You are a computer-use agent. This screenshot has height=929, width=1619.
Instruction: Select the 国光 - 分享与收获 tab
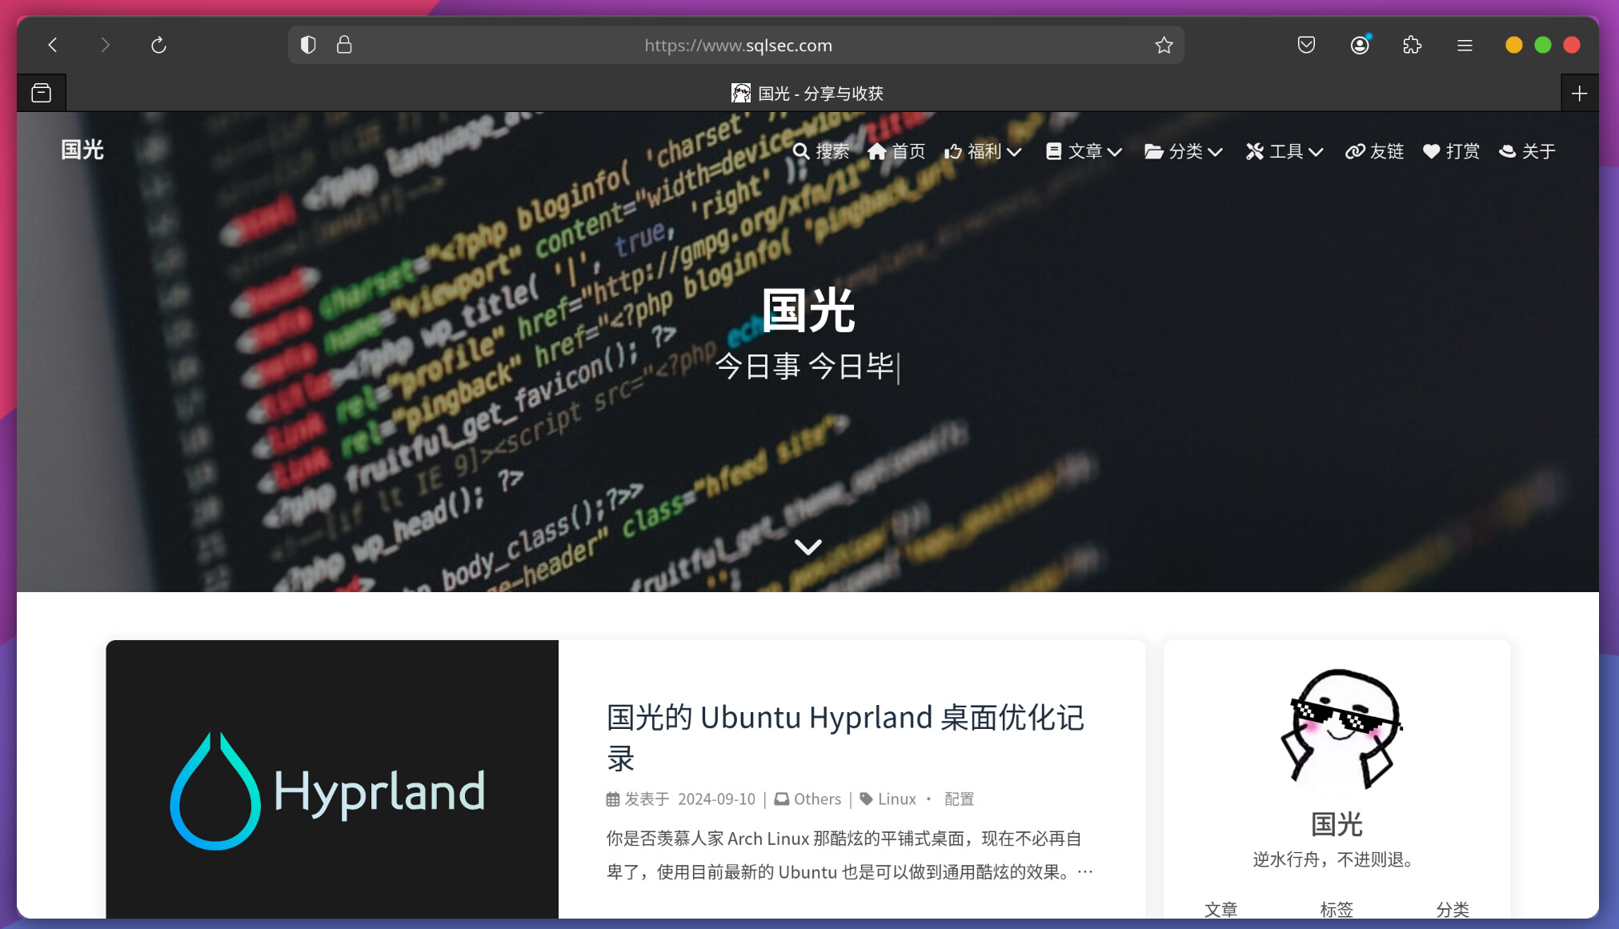[x=807, y=94]
